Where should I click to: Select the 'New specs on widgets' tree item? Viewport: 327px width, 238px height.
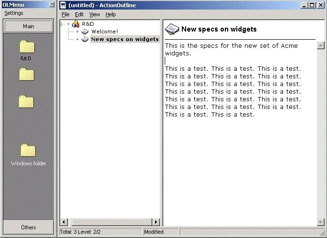point(125,39)
